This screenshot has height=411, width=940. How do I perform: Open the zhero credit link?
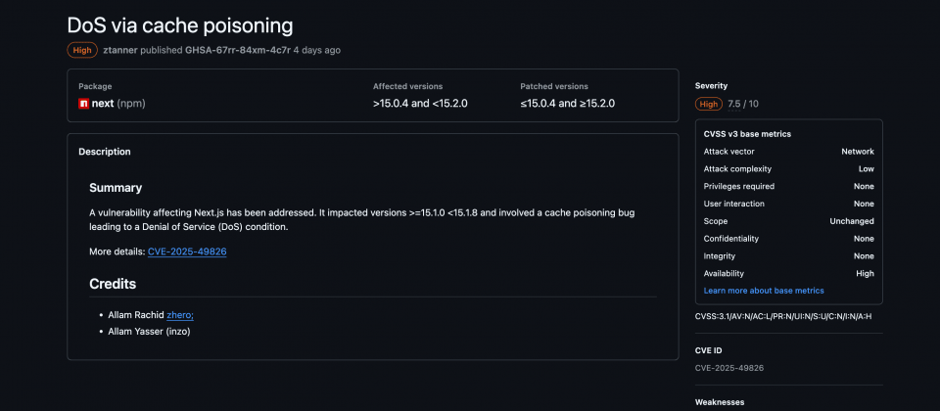pyautogui.click(x=180, y=314)
